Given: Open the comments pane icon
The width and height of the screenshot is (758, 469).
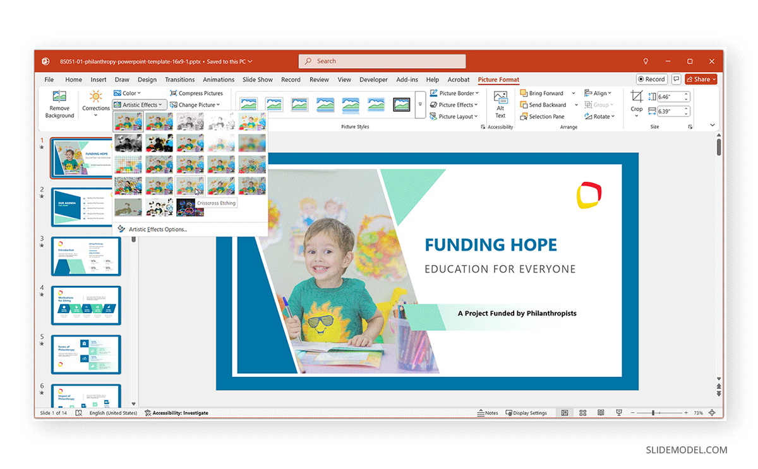Looking at the screenshot, I should point(677,80).
